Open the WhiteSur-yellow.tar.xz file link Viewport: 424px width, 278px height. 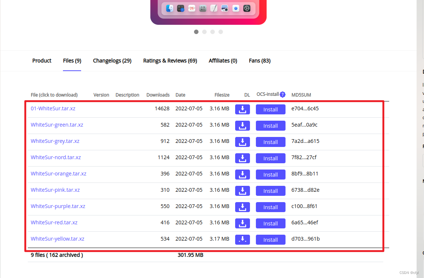(x=57, y=239)
